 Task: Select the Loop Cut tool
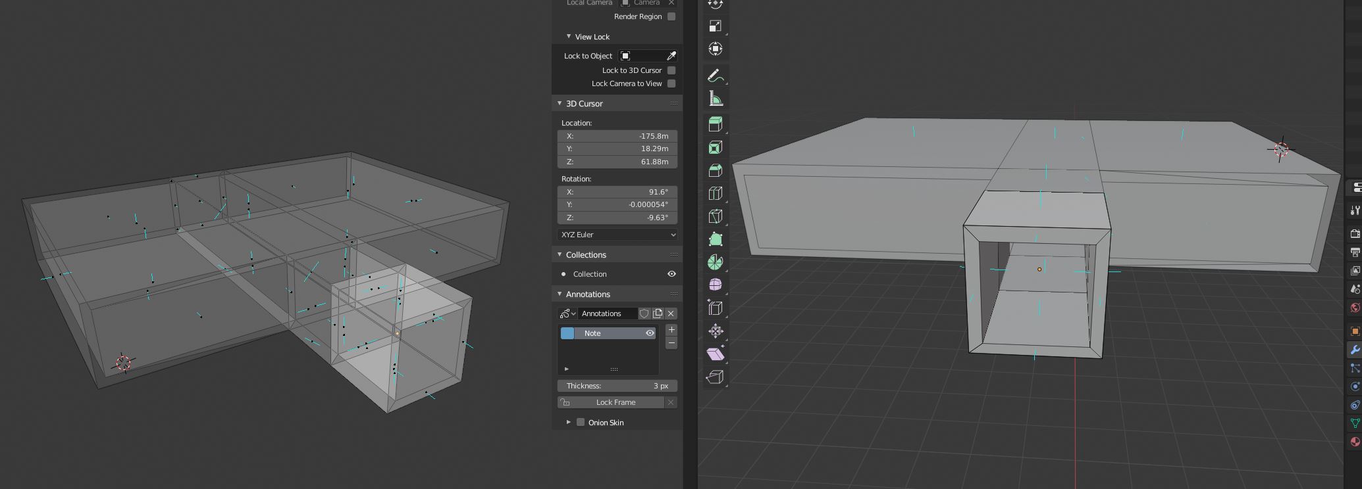(715, 193)
